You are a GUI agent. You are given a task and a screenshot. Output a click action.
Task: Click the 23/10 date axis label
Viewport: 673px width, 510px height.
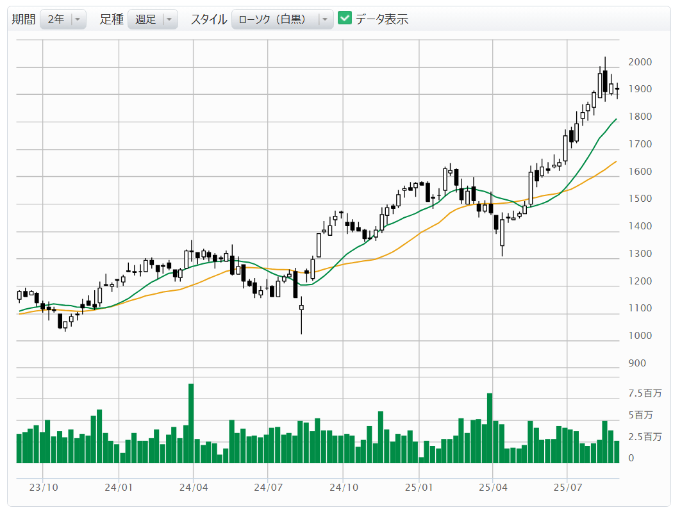(44, 487)
